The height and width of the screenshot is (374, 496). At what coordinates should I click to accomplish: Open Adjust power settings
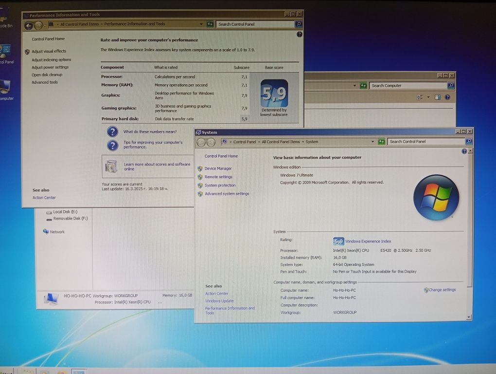[x=50, y=67]
